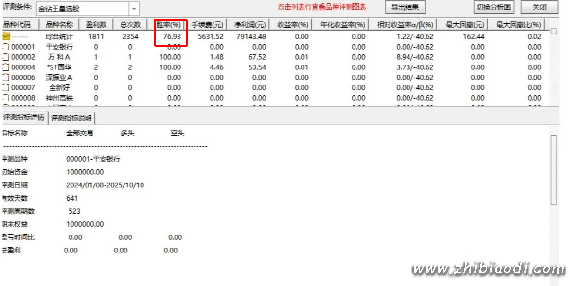Click the 金钻王皇选股 condition combo box
This screenshot has height=286, width=568.
click(88, 9)
